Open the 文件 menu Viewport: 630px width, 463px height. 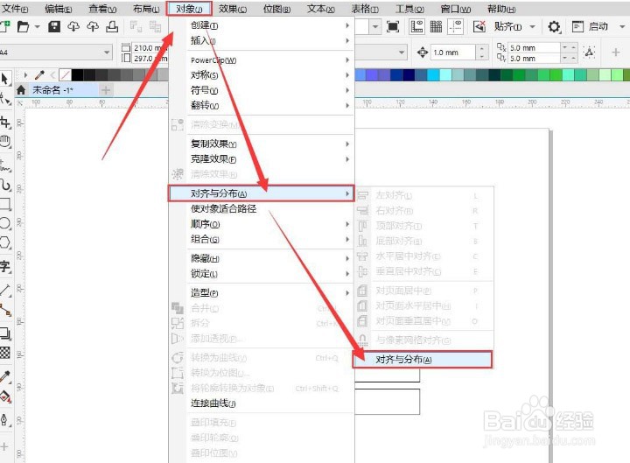pos(15,9)
